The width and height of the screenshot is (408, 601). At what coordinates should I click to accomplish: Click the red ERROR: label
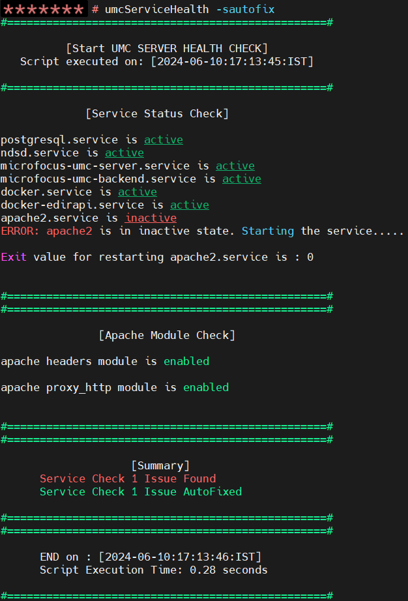20,231
